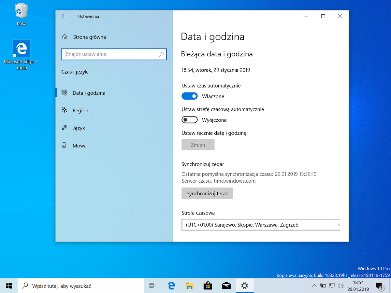The image size is (391, 293).
Task: Open the Action Center notification icon
Action: tap(379, 286)
